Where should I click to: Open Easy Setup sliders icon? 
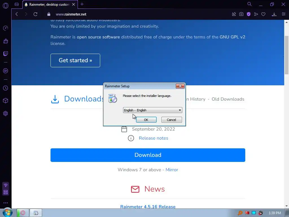pos(284,14)
